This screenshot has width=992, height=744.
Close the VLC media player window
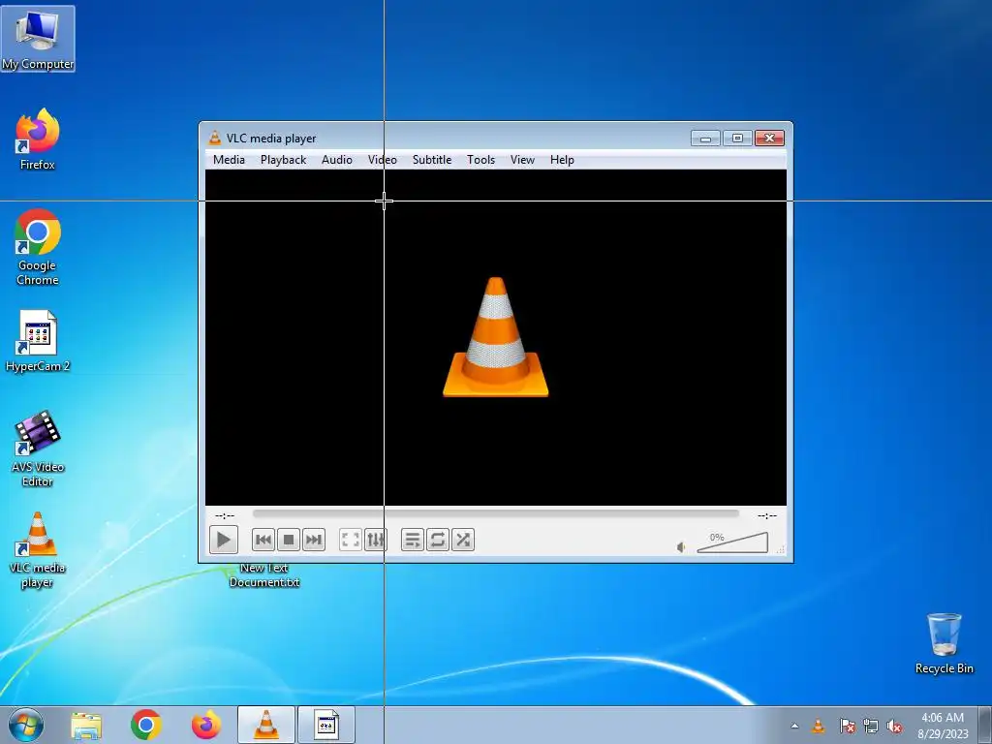(769, 138)
